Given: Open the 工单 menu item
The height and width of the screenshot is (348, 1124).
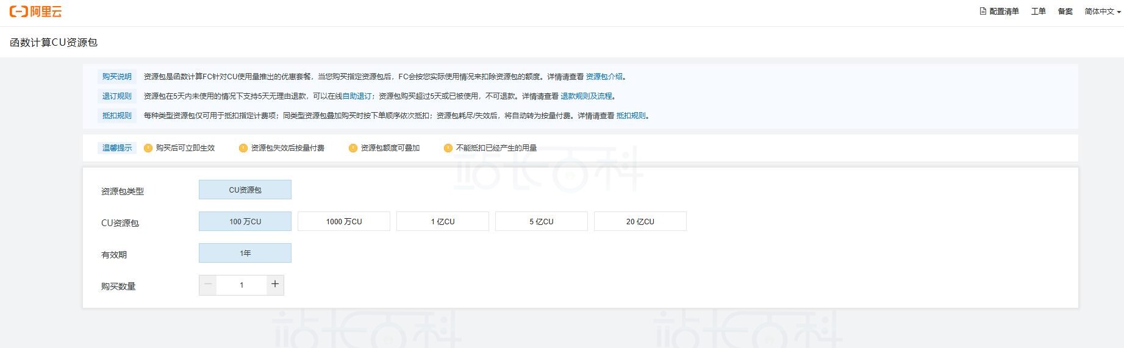Looking at the screenshot, I should [x=1038, y=12].
